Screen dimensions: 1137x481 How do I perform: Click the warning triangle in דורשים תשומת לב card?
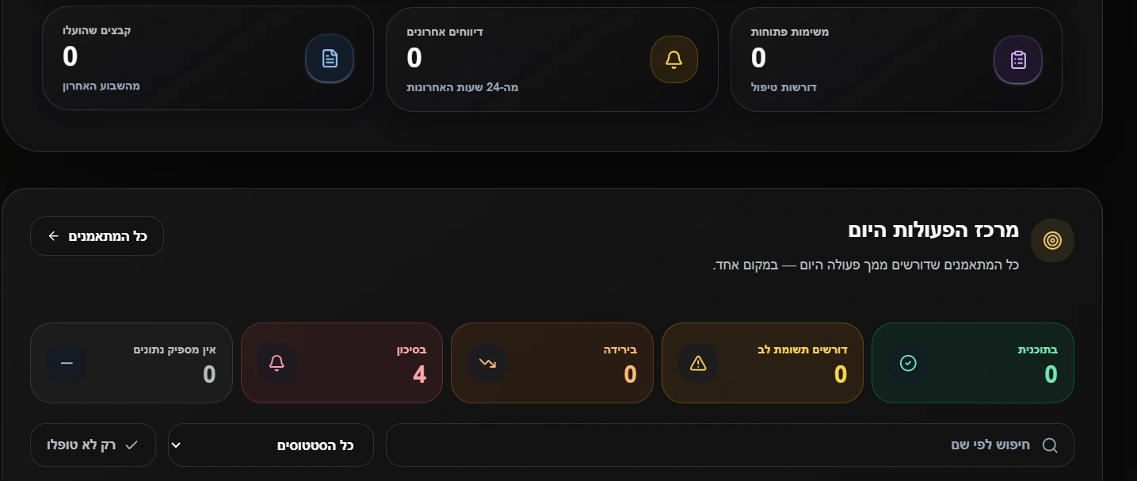(698, 363)
